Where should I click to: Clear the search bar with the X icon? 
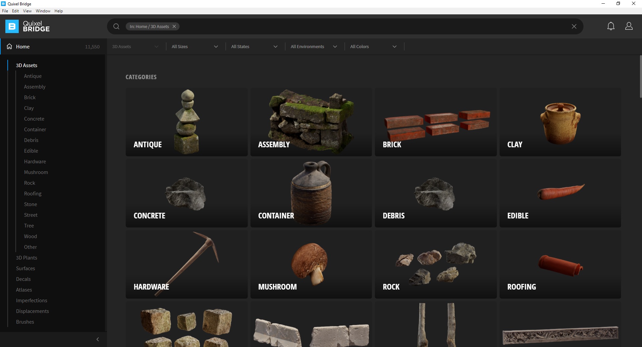coord(574,26)
